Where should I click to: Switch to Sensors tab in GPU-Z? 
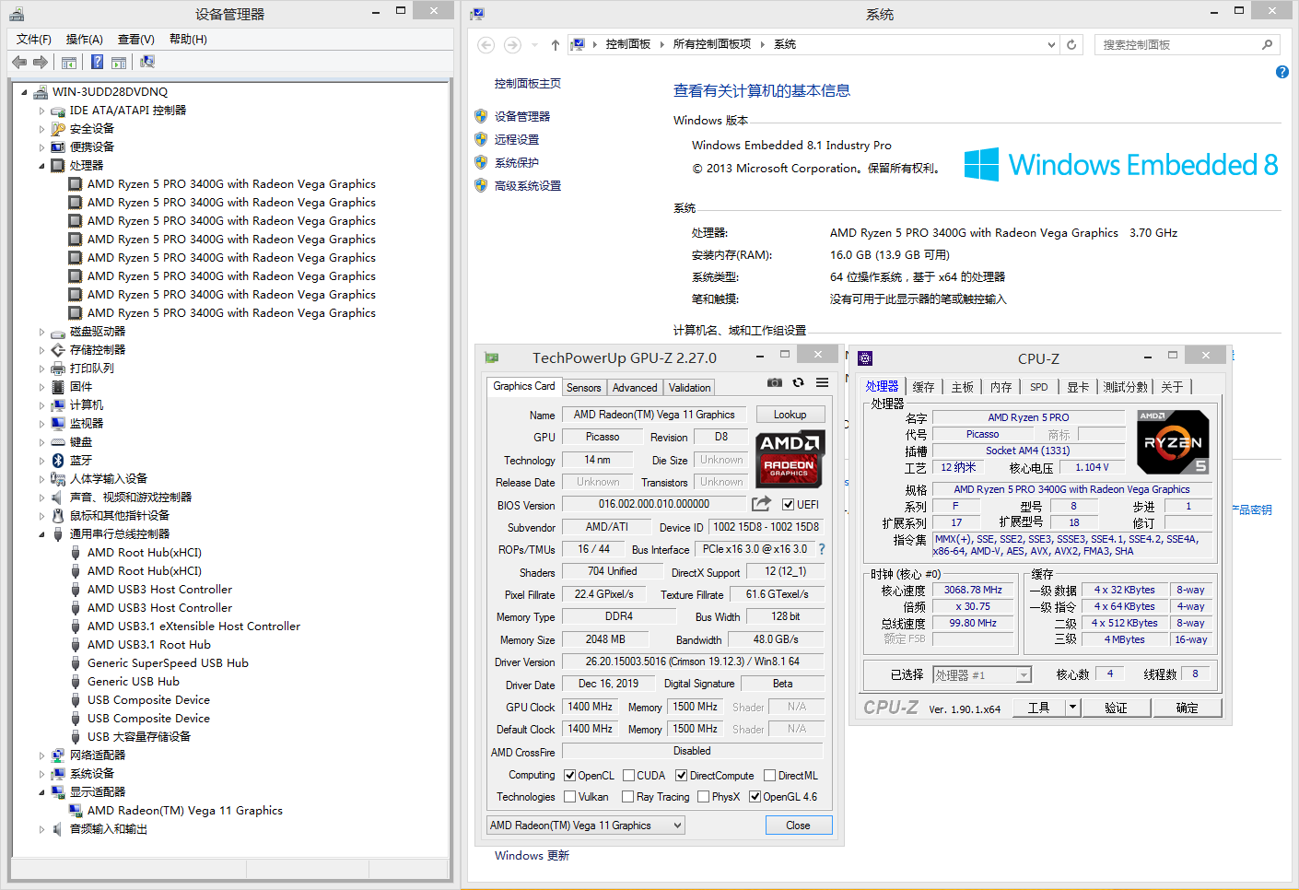(583, 388)
